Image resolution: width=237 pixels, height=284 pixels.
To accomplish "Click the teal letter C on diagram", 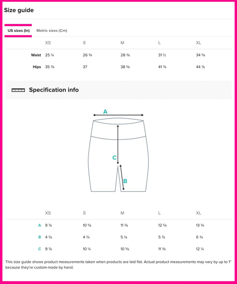I will click(x=114, y=158).
